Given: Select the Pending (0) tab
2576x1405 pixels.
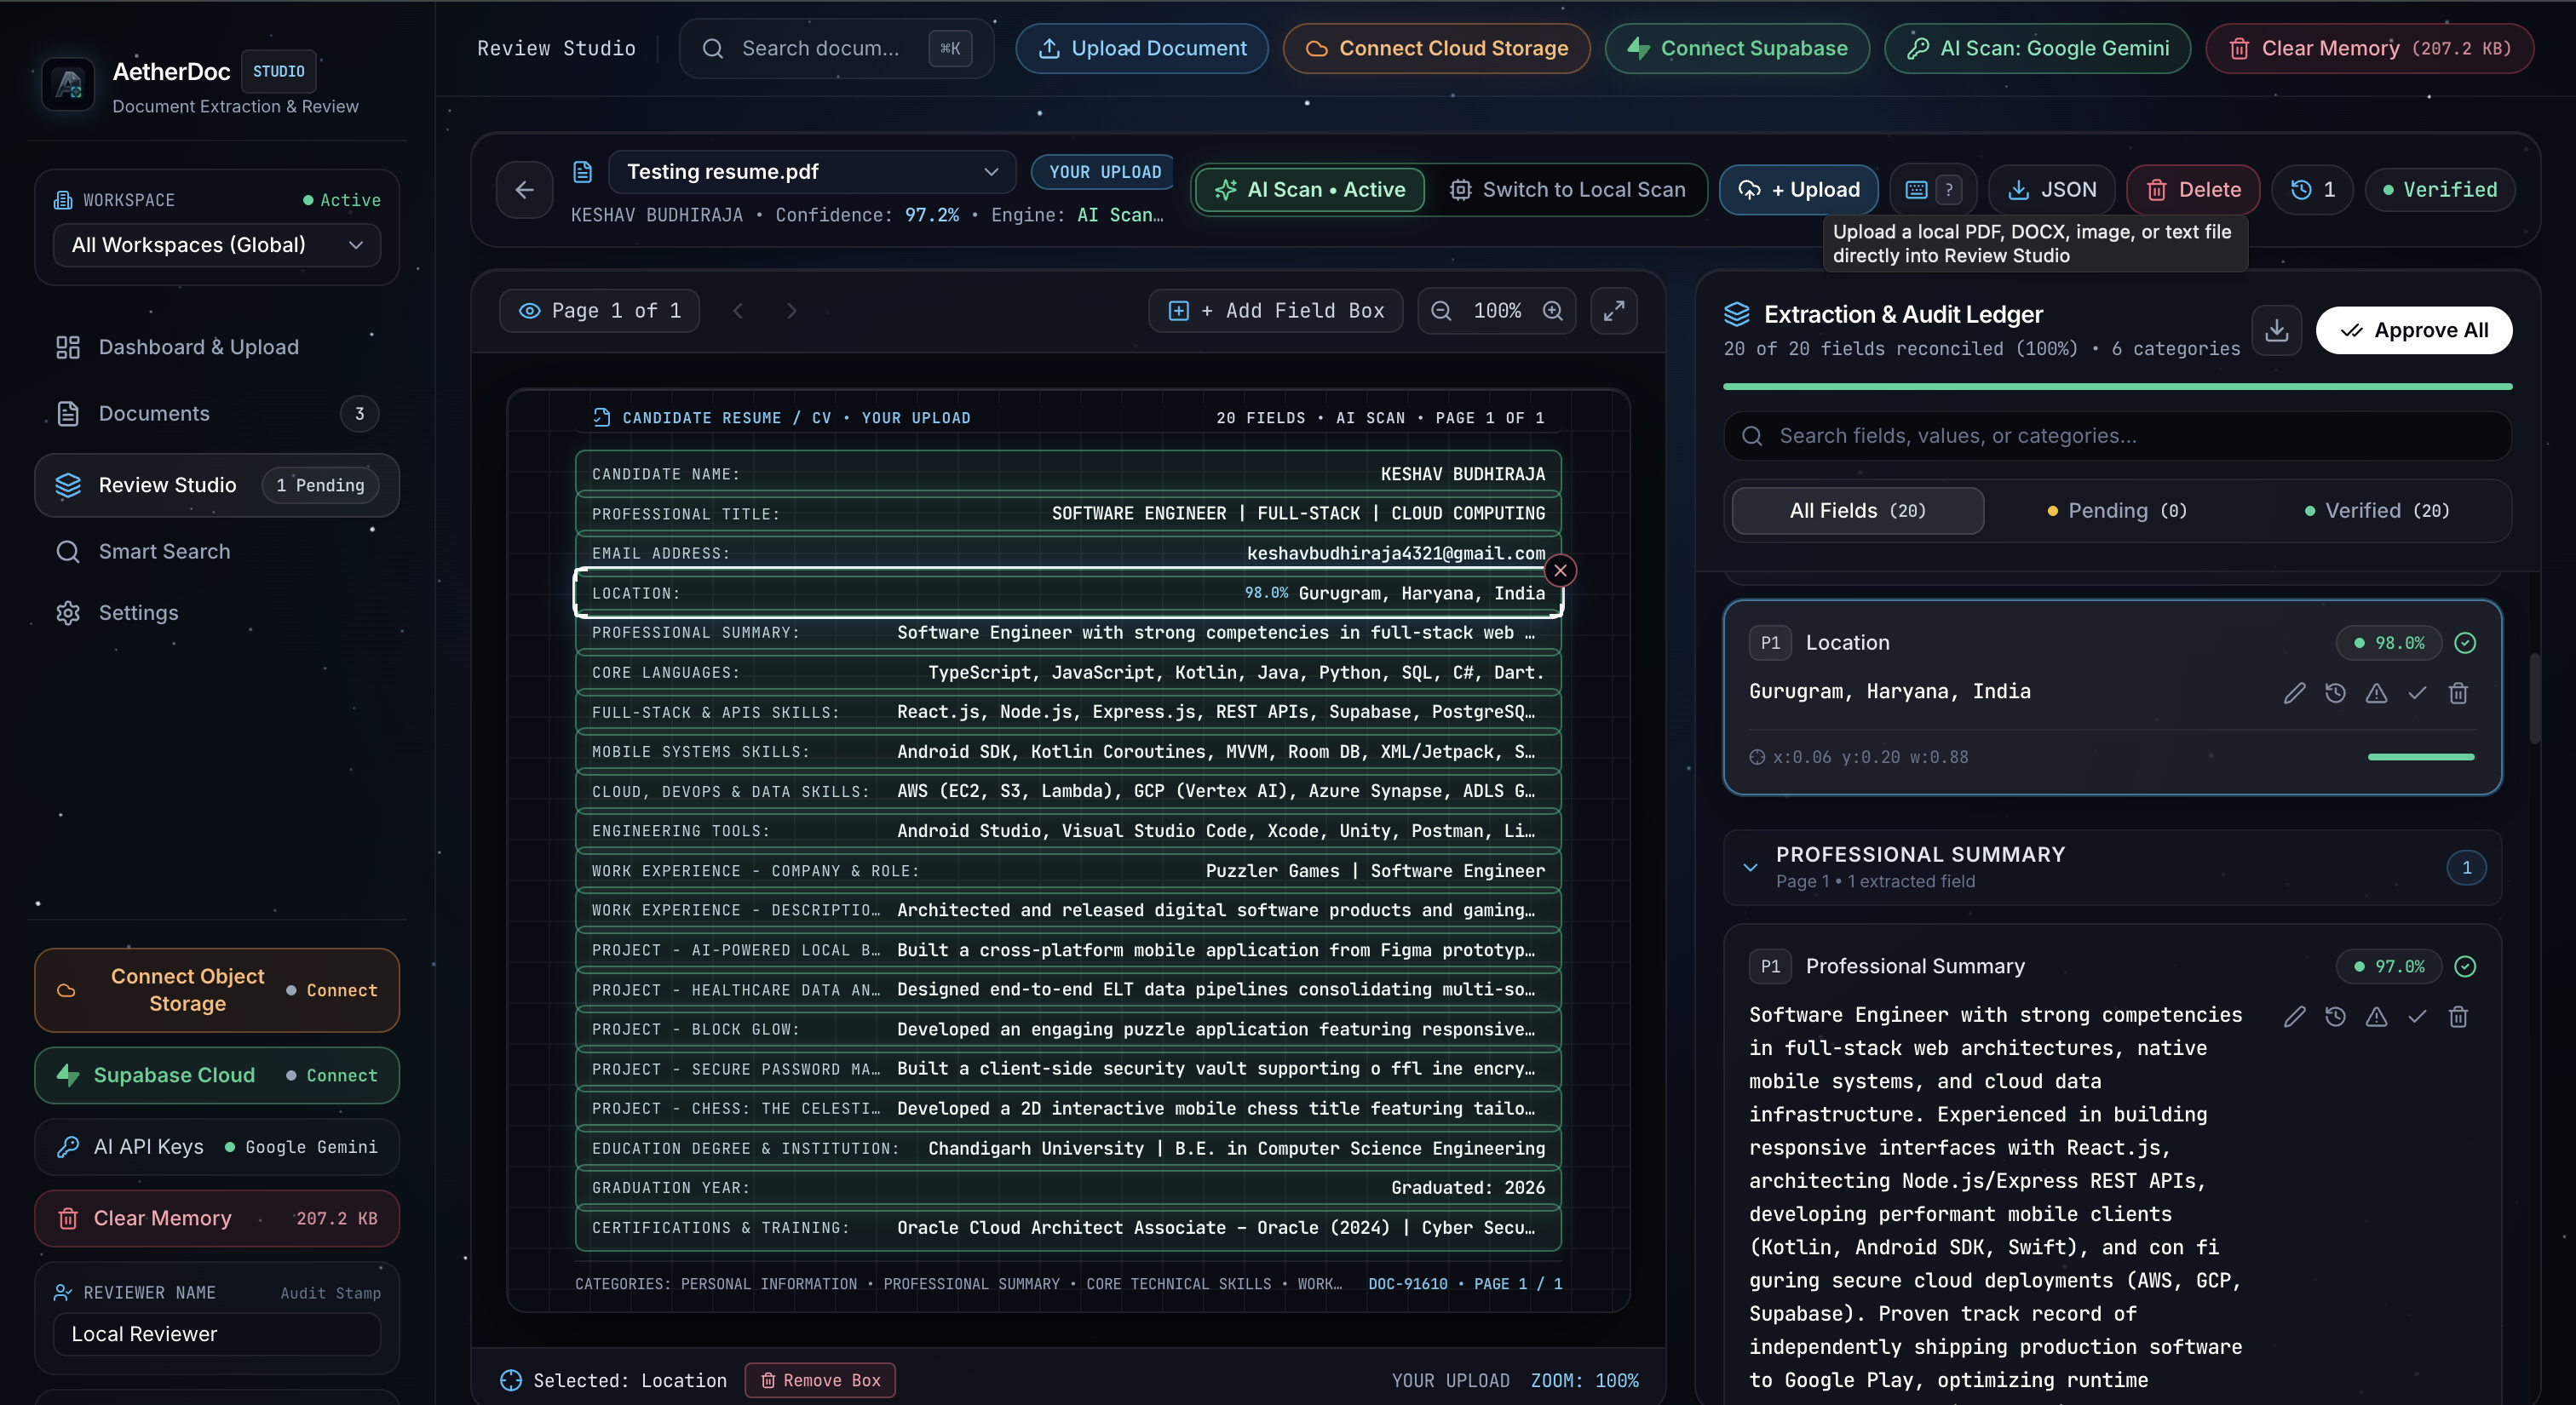Looking at the screenshot, I should [x=2117, y=511].
